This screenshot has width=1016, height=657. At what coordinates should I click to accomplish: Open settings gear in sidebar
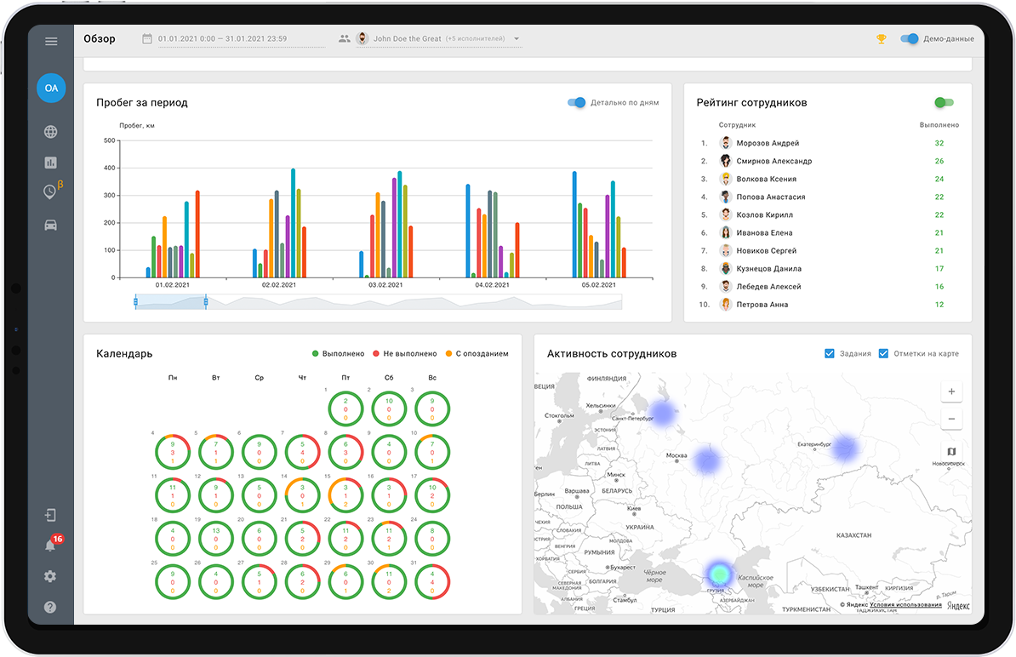[x=50, y=577]
